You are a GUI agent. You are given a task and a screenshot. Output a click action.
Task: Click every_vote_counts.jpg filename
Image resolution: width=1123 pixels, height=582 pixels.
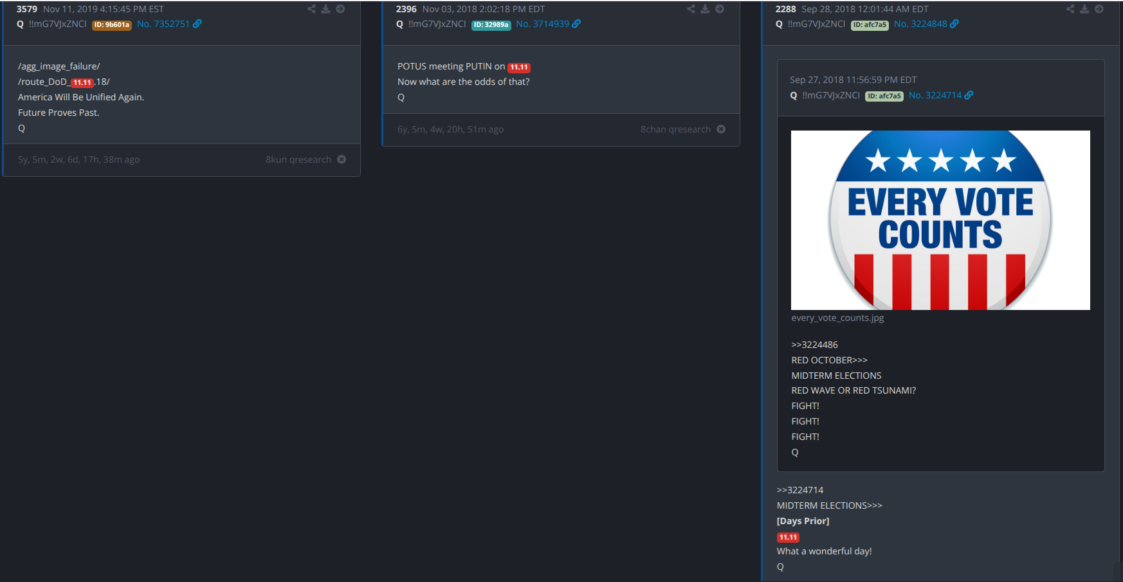(837, 318)
